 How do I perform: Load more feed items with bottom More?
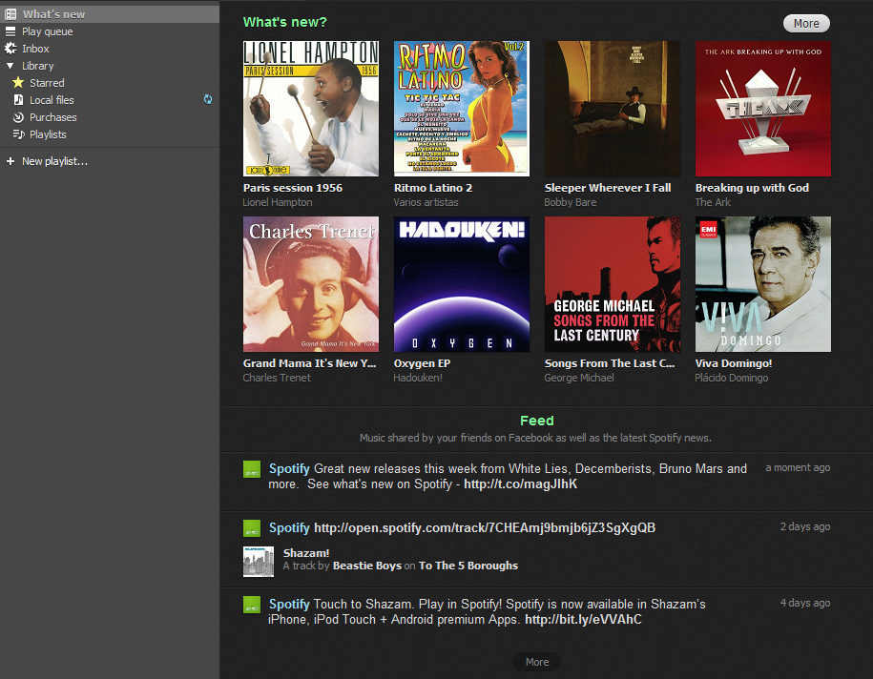[536, 662]
